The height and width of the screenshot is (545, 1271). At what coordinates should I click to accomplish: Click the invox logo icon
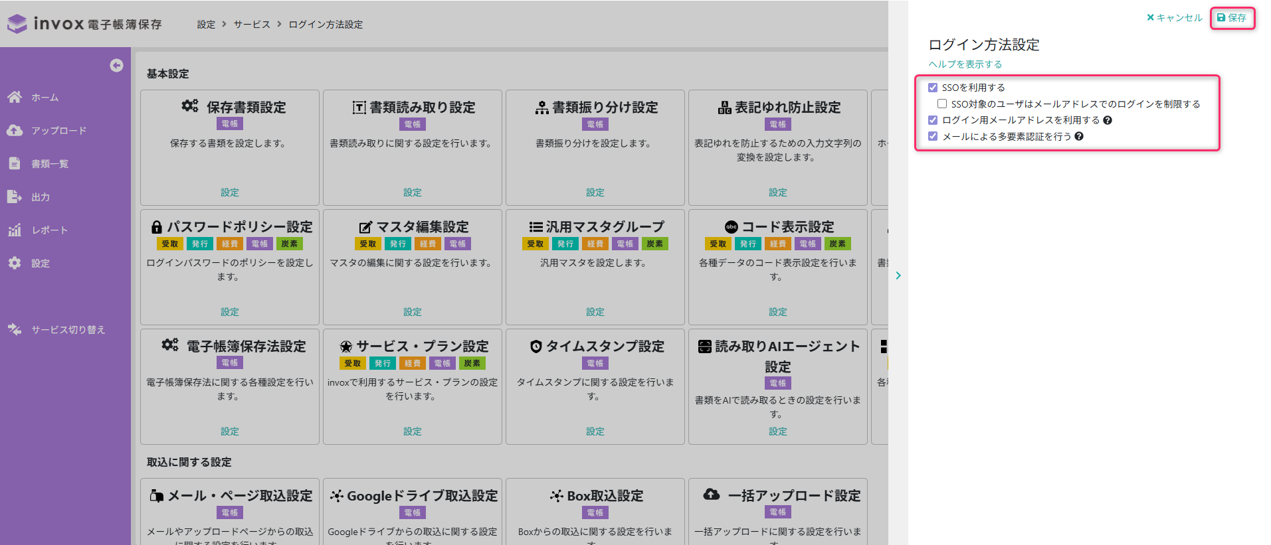pos(17,24)
